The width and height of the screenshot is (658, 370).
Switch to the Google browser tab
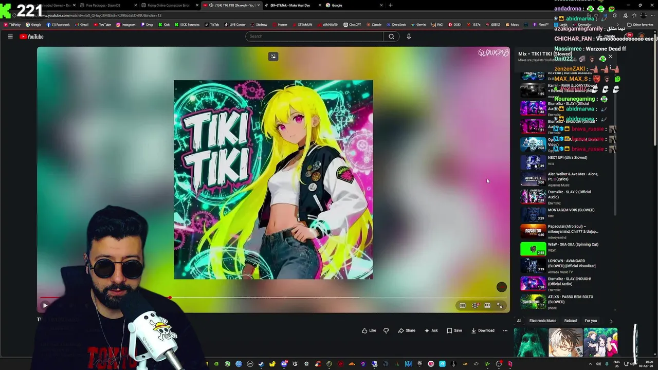pyautogui.click(x=353, y=5)
